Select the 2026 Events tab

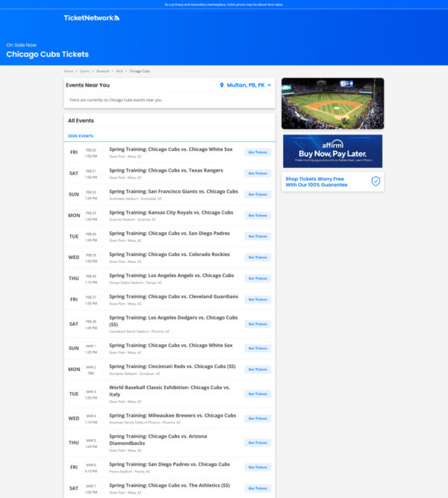pyautogui.click(x=81, y=136)
